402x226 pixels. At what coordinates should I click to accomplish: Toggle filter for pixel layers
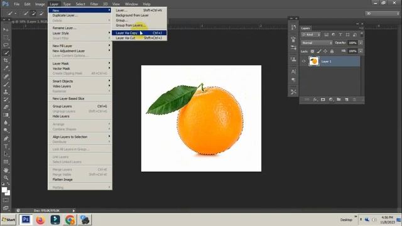click(326, 35)
